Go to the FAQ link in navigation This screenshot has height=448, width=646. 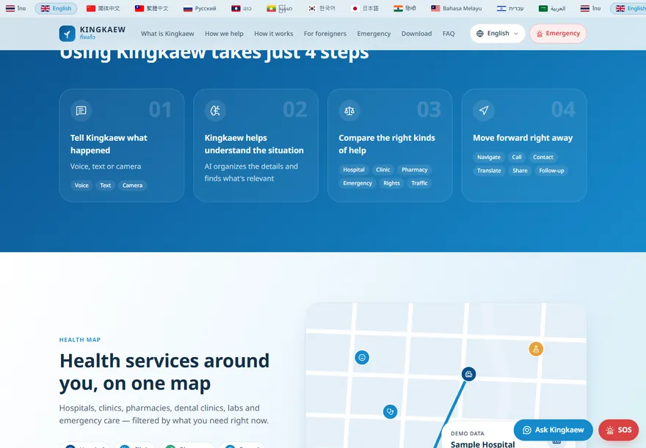point(449,34)
